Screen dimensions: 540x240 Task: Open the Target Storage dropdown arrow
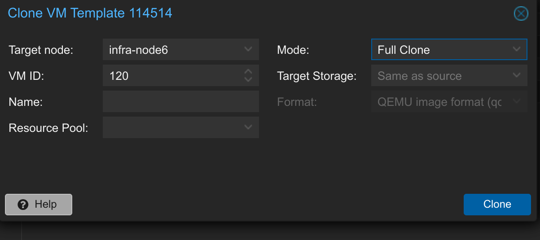pos(517,75)
